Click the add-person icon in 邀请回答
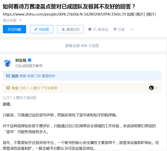Viewport: 167px width, 151px height. point(63,29)
